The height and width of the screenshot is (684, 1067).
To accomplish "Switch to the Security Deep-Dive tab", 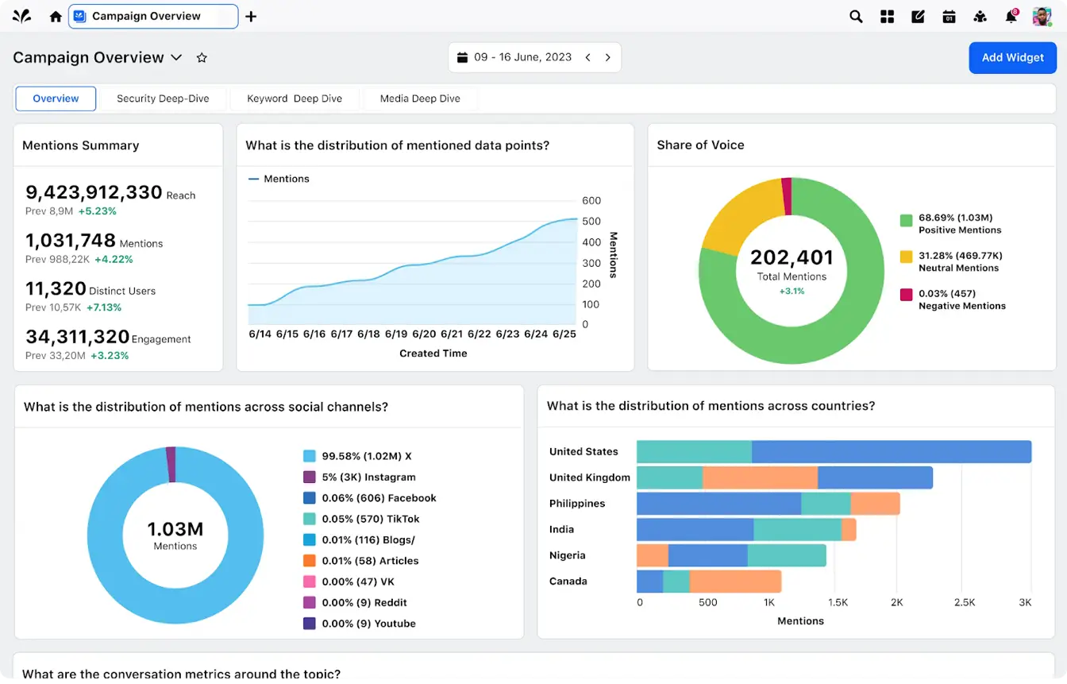I will point(163,98).
